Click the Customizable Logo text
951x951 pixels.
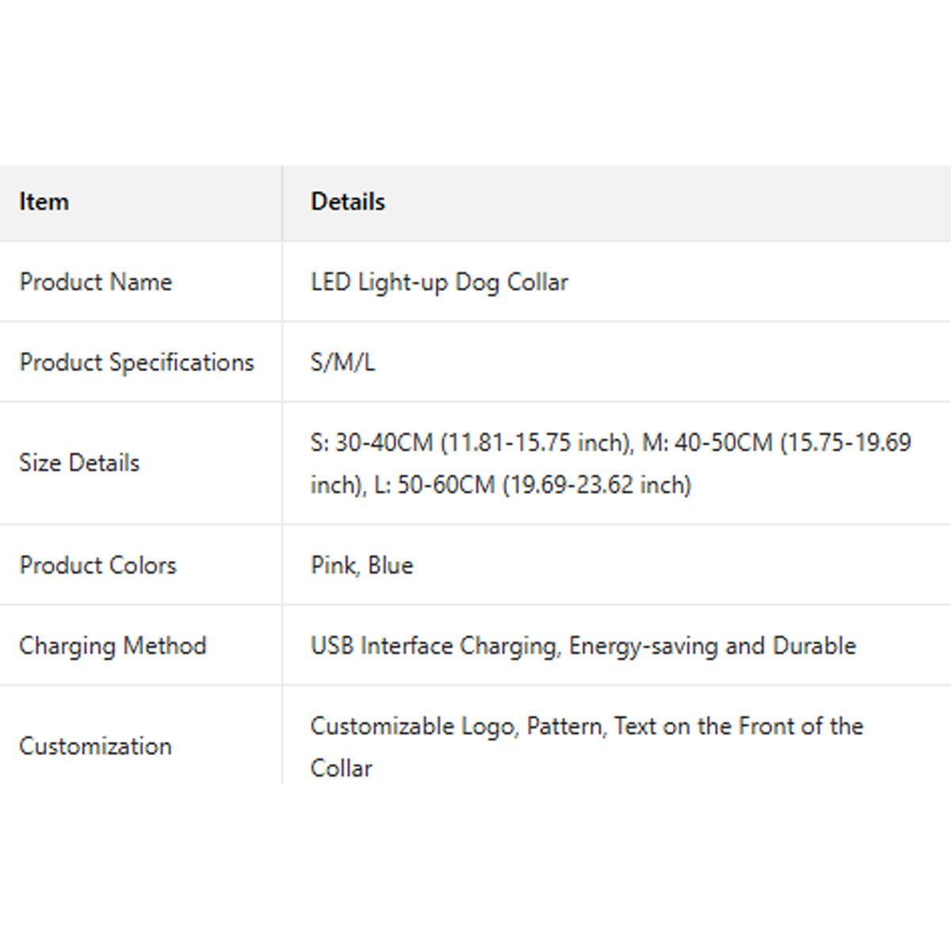pyautogui.click(x=412, y=726)
